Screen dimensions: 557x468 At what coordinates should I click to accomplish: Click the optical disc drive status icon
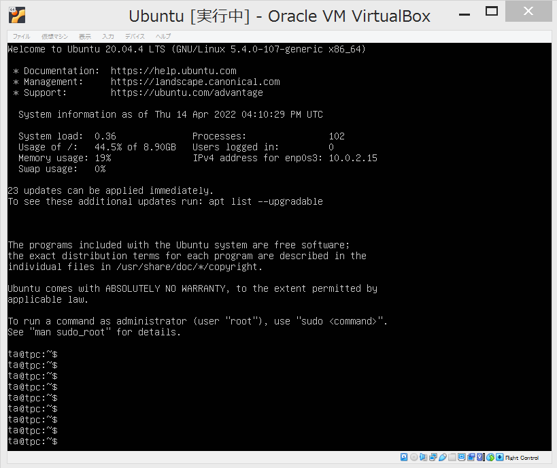414,457
